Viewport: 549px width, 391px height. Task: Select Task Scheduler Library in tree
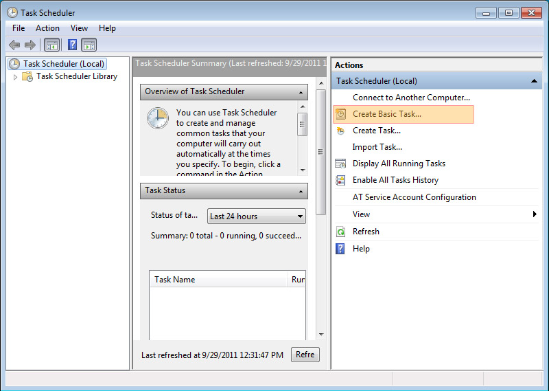[x=77, y=76]
